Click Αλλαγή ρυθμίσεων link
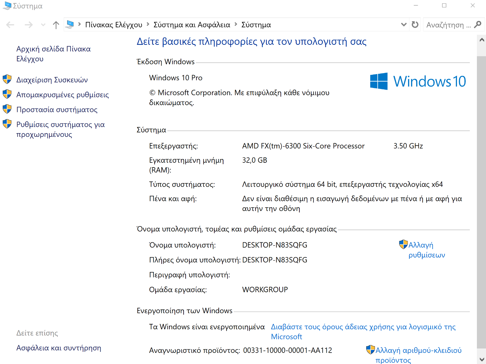Screen dimensions: 486x364 (427, 250)
